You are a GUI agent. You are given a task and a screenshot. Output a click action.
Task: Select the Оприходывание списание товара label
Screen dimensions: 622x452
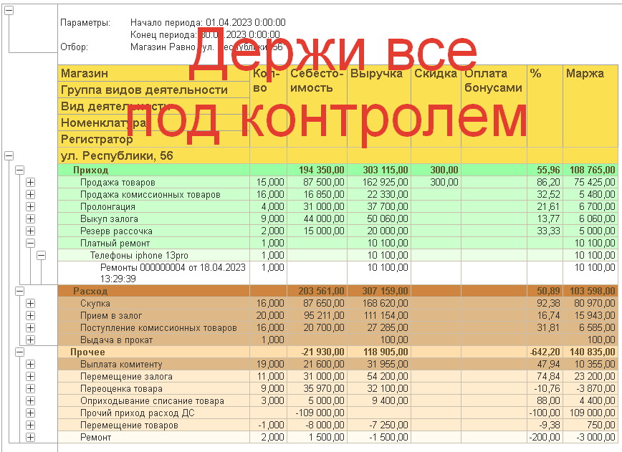tap(154, 401)
